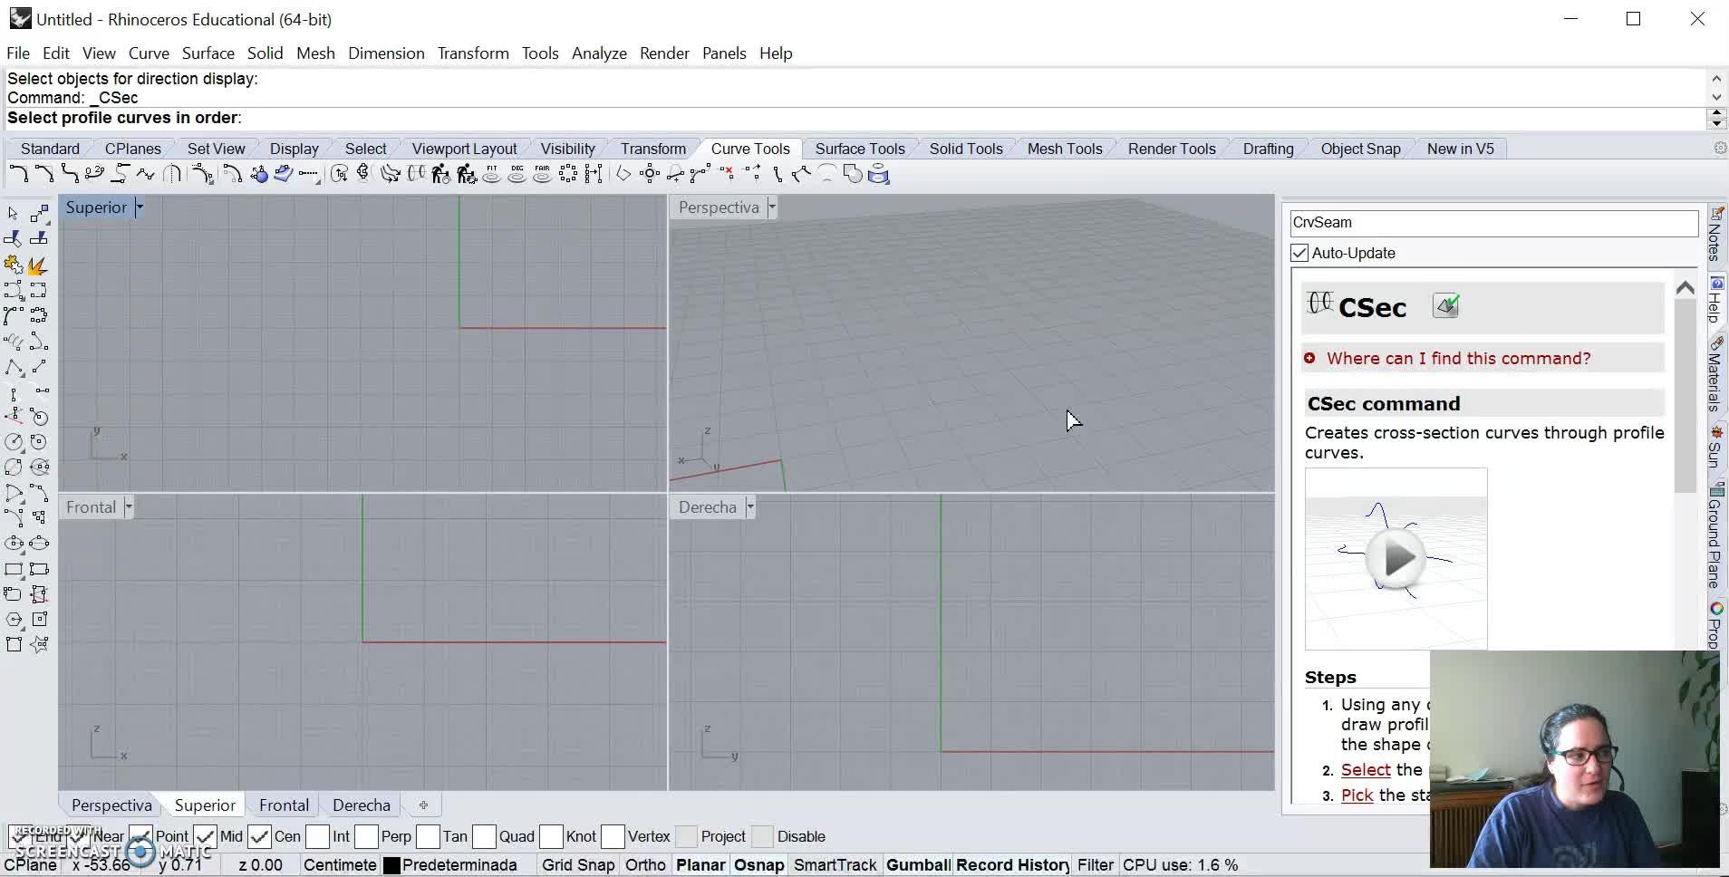
Task: Click the Join puzzle-piece icon
Action: (14, 265)
